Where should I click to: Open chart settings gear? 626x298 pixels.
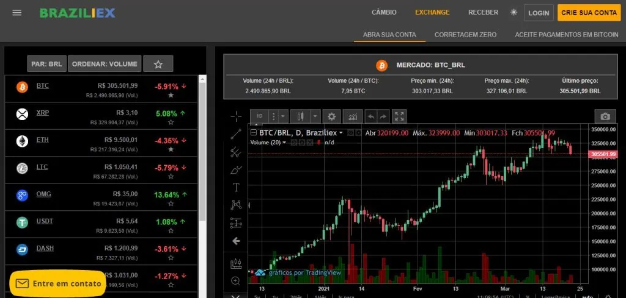pyautogui.click(x=331, y=116)
